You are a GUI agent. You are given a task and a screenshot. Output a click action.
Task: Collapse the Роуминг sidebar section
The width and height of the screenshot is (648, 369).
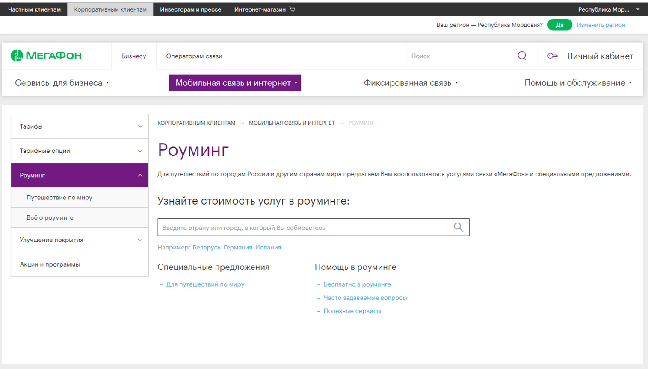click(x=80, y=175)
